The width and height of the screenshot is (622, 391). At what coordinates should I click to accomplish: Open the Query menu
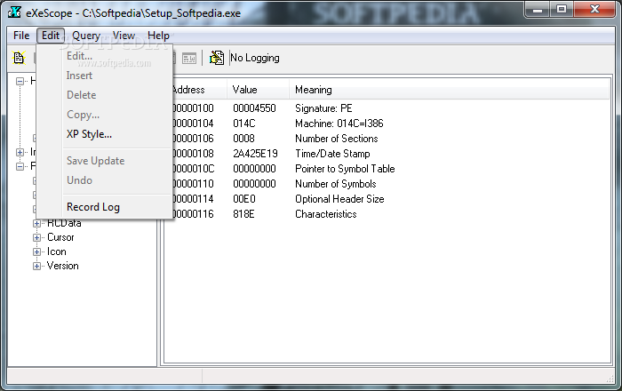tap(86, 36)
